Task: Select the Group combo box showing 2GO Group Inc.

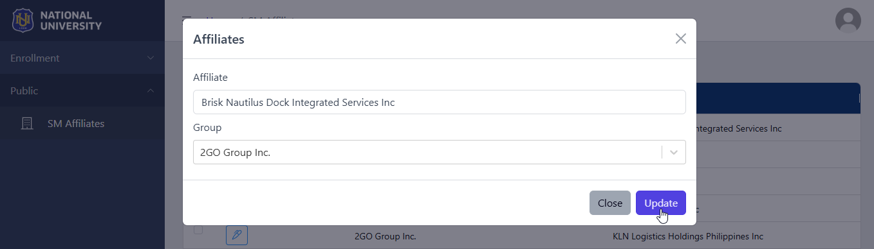Action: pyautogui.click(x=439, y=153)
